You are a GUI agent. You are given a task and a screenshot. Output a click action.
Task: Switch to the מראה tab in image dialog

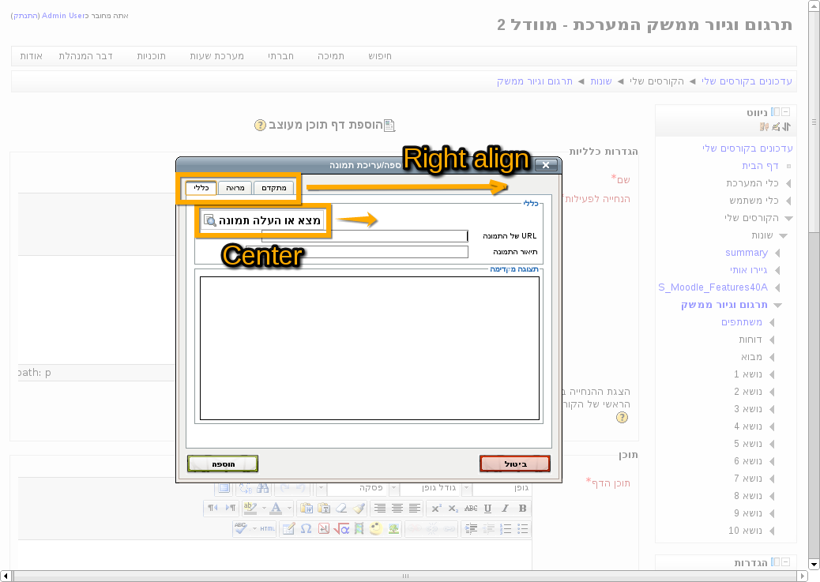click(x=235, y=188)
